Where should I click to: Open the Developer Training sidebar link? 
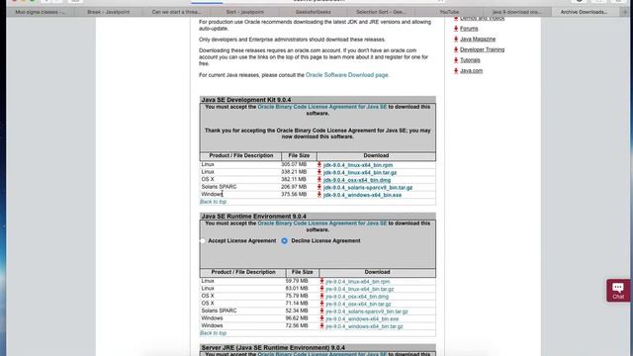[x=482, y=49]
